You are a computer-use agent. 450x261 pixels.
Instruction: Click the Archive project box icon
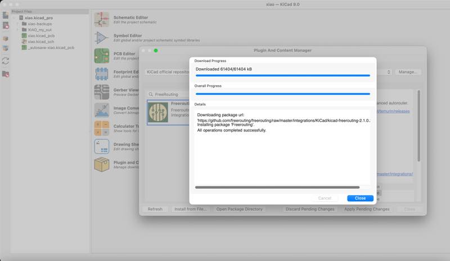point(6,38)
